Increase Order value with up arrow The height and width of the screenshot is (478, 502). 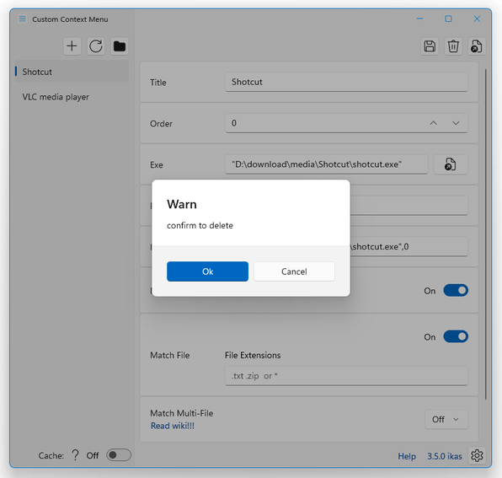click(x=434, y=123)
